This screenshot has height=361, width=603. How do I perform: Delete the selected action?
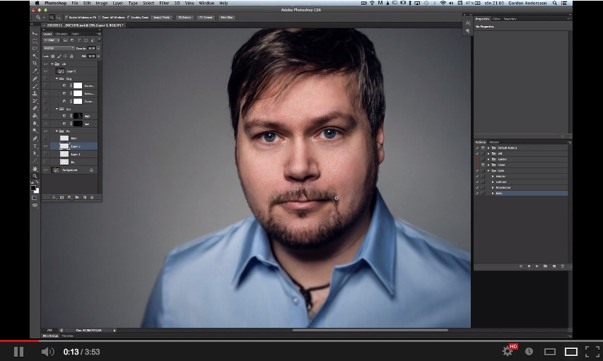(562, 266)
